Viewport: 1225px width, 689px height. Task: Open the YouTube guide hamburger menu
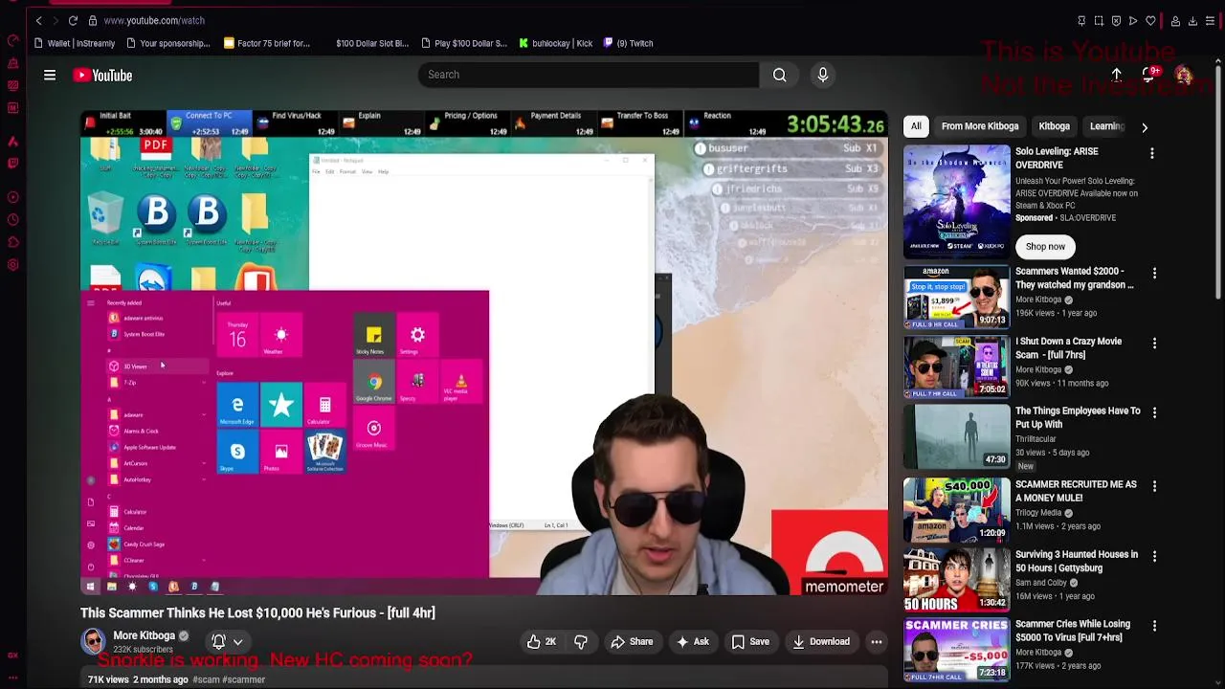pos(50,75)
